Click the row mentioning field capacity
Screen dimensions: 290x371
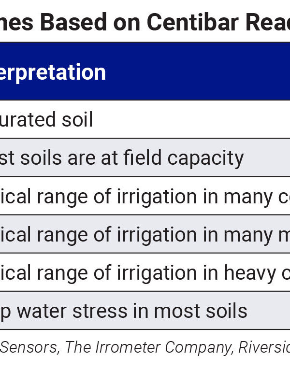point(145,157)
